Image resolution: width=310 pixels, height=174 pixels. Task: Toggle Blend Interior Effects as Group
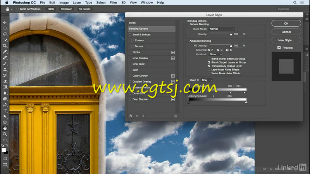209,59
